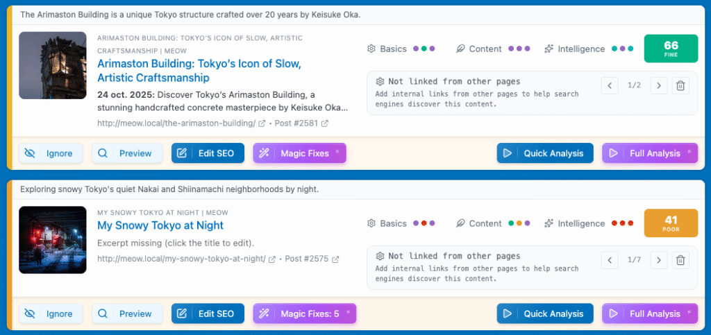Click Intelligence sparkle icon on Arimaston row
This screenshot has width=711, height=335.
point(549,49)
